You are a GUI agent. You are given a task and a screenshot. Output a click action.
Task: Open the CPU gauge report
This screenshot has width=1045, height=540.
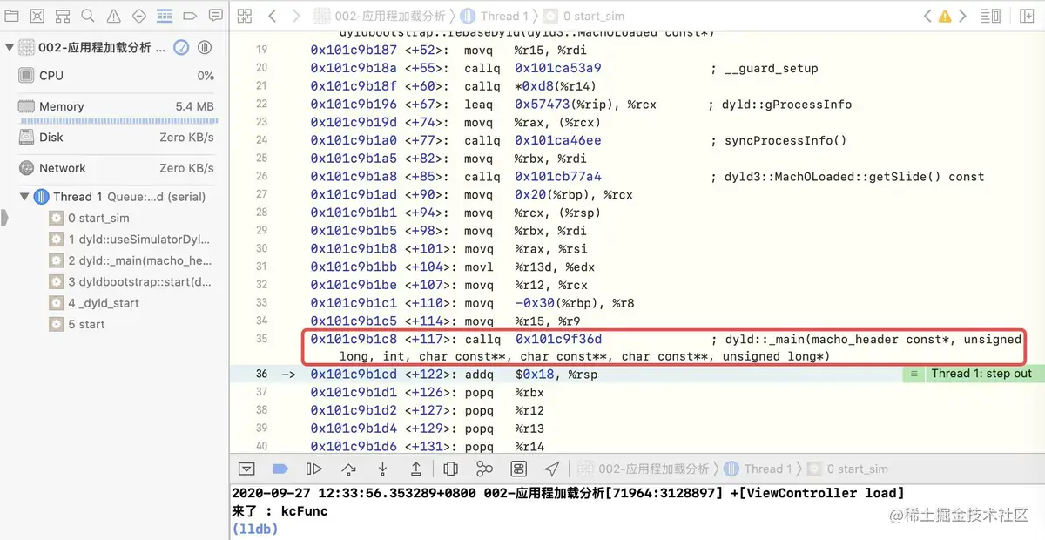pyautogui.click(x=115, y=76)
